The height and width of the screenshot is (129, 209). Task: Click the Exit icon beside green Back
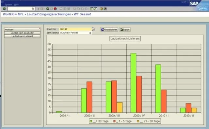[51, 9]
